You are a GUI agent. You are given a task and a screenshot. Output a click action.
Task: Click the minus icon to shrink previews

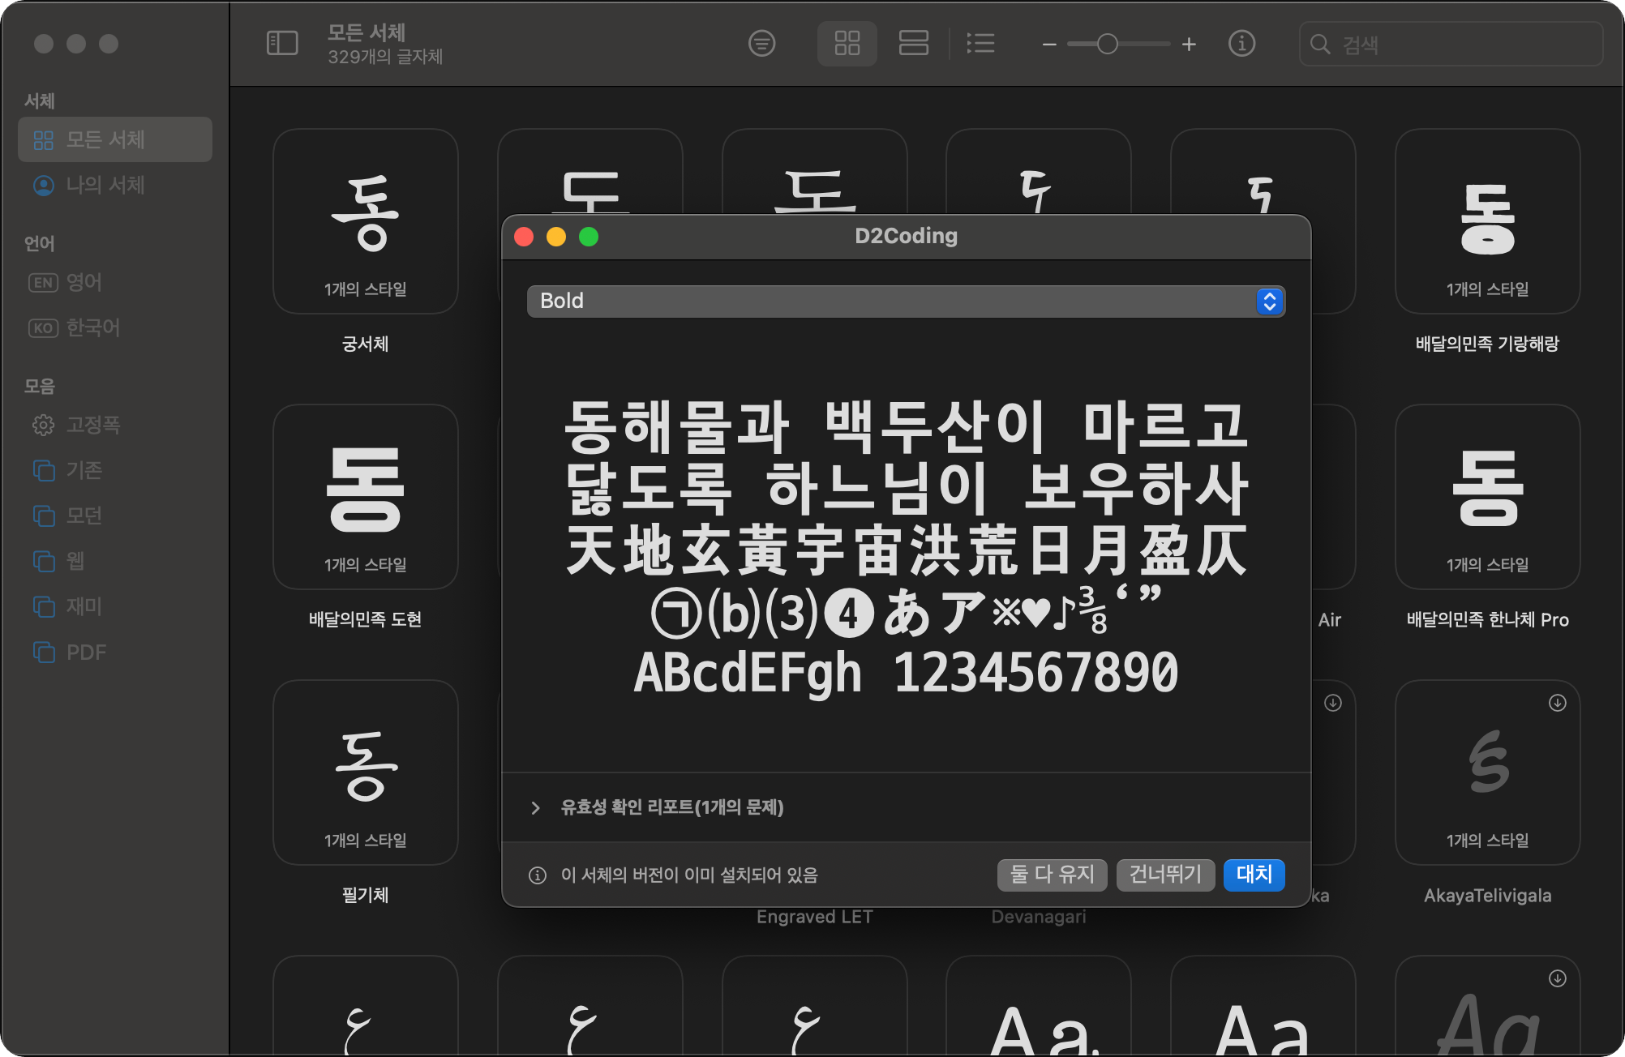coord(1049,45)
